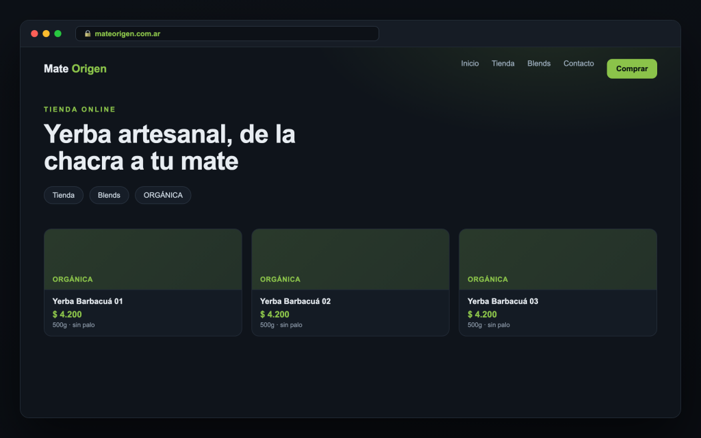Click the Yerba Barbacuá 02 title
Image resolution: width=701 pixels, height=438 pixels.
click(296, 301)
